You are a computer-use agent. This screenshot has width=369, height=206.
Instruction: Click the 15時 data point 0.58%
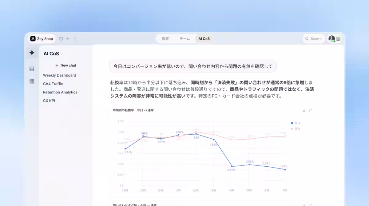[249, 164]
